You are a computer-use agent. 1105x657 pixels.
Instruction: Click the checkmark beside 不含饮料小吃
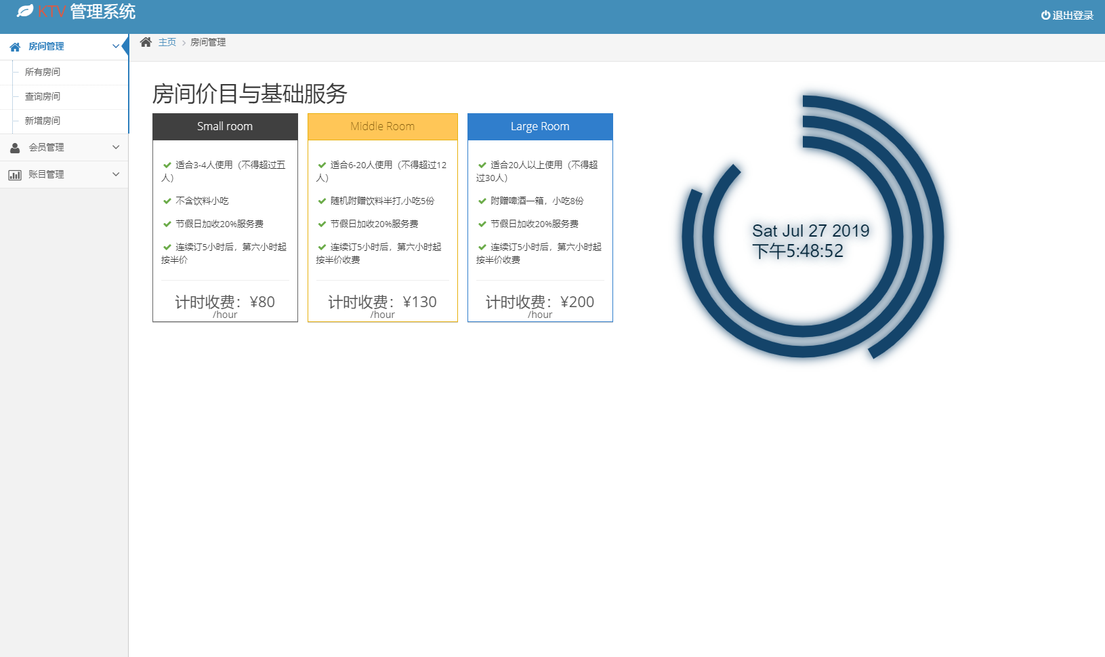pyautogui.click(x=167, y=201)
